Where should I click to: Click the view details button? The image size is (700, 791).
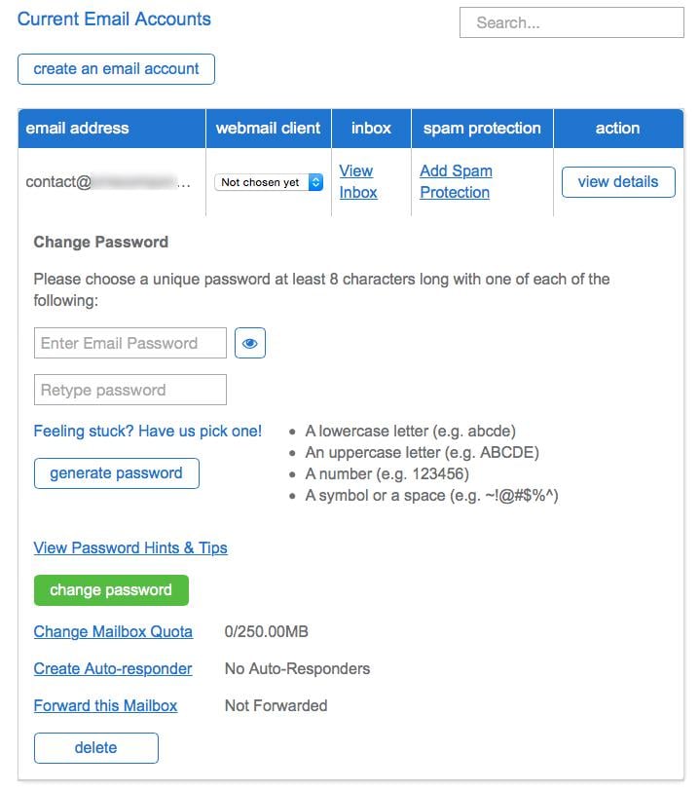[x=618, y=181]
